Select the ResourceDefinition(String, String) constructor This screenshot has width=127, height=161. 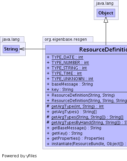[83, 95]
